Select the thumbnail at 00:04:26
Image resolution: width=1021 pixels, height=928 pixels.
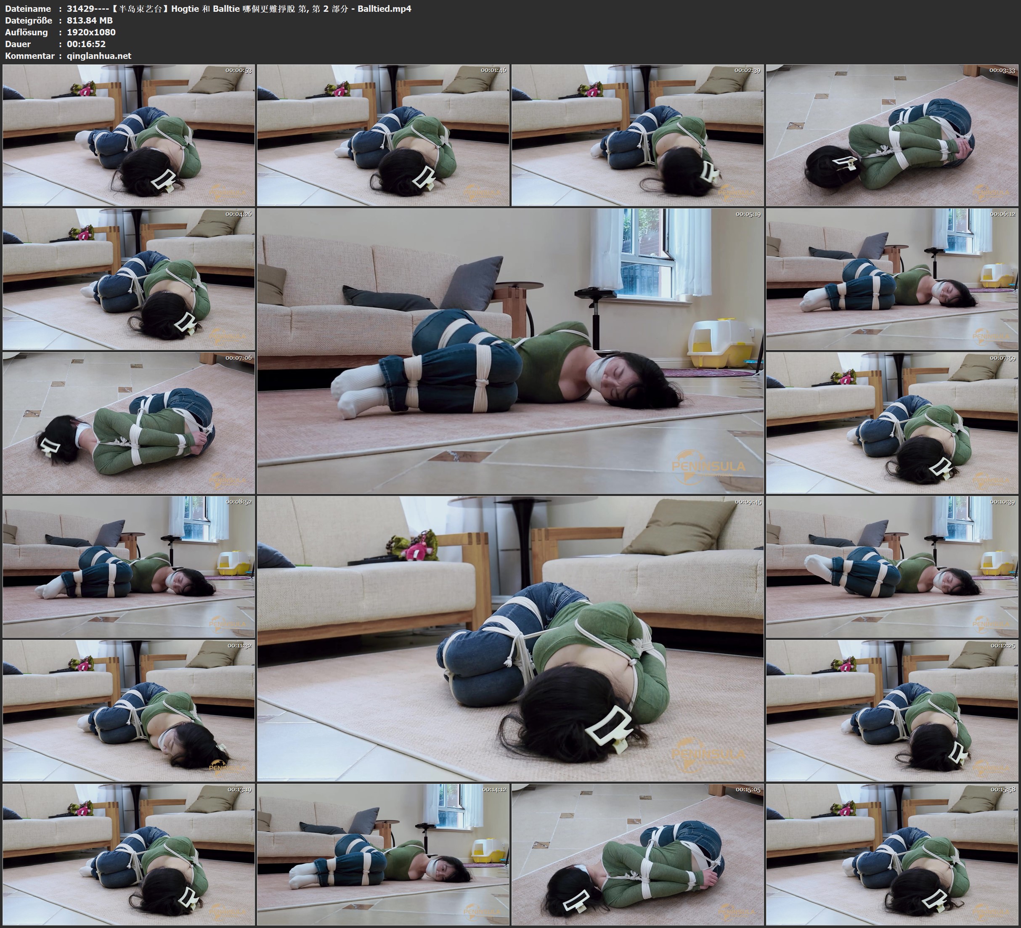(x=129, y=279)
